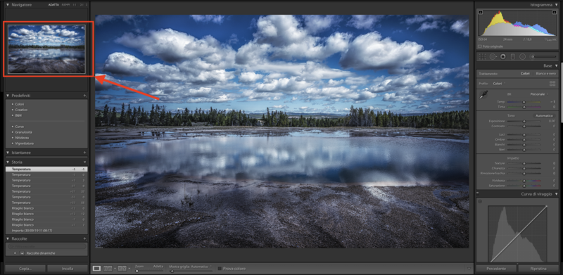Set navigator zoom to 1:1
This screenshot has width=563, height=275.
click(75, 5)
